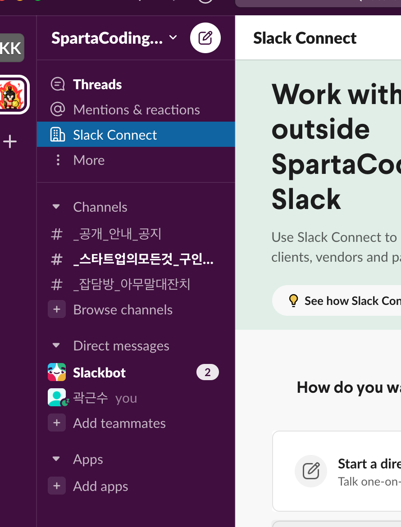
Task: Click the Direct messages header label
Action: click(121, 346)
